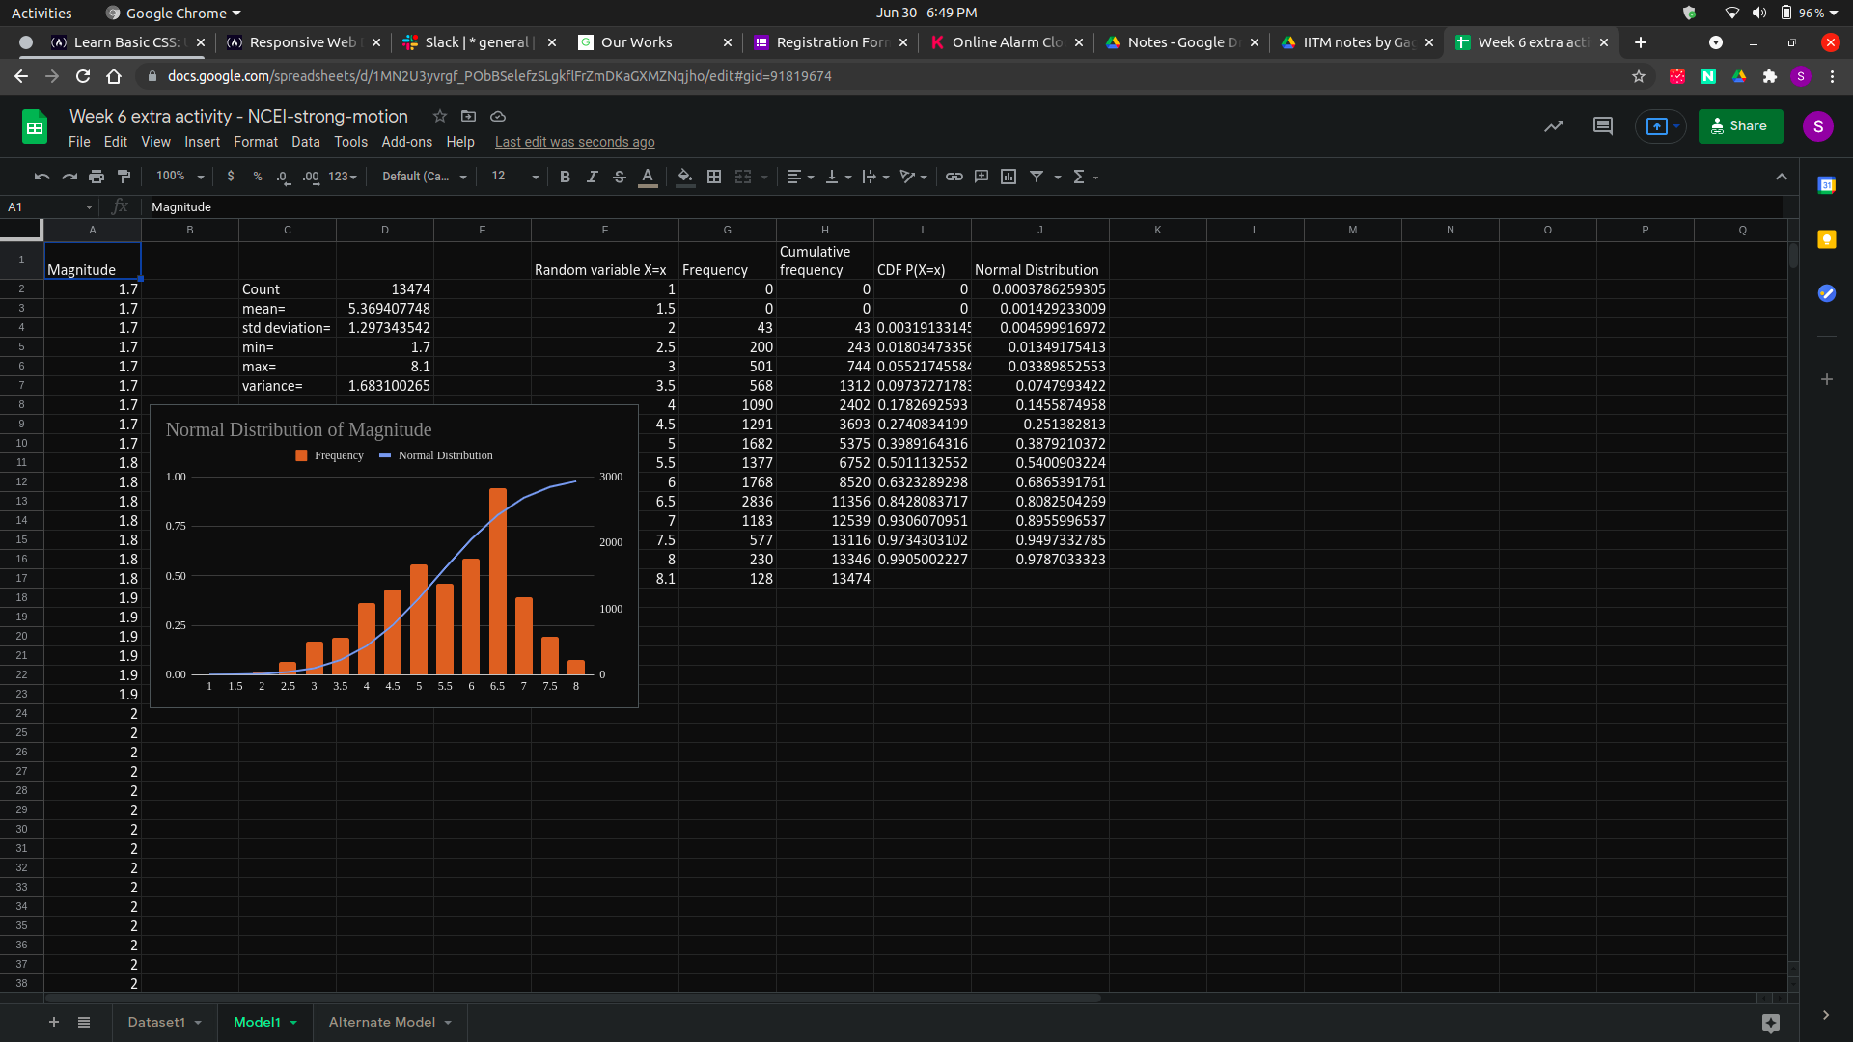Toggle italic formatting
Screen dimensions: 1853x1042
(x=592, y=177)
